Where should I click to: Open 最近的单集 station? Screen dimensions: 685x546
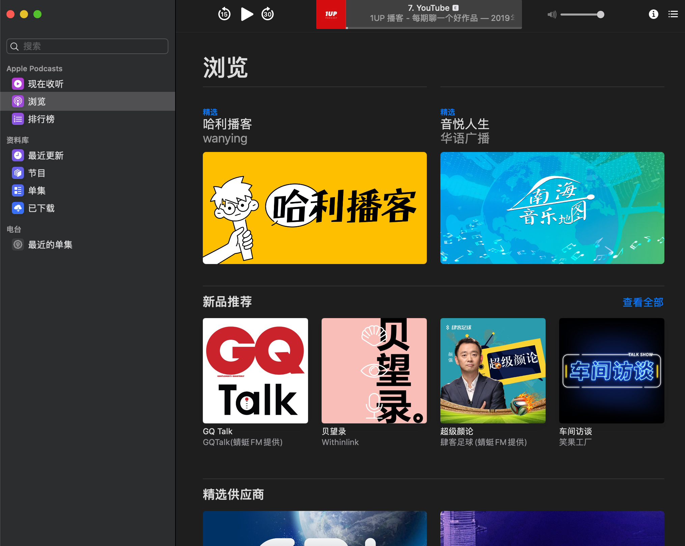pos(50,244)
